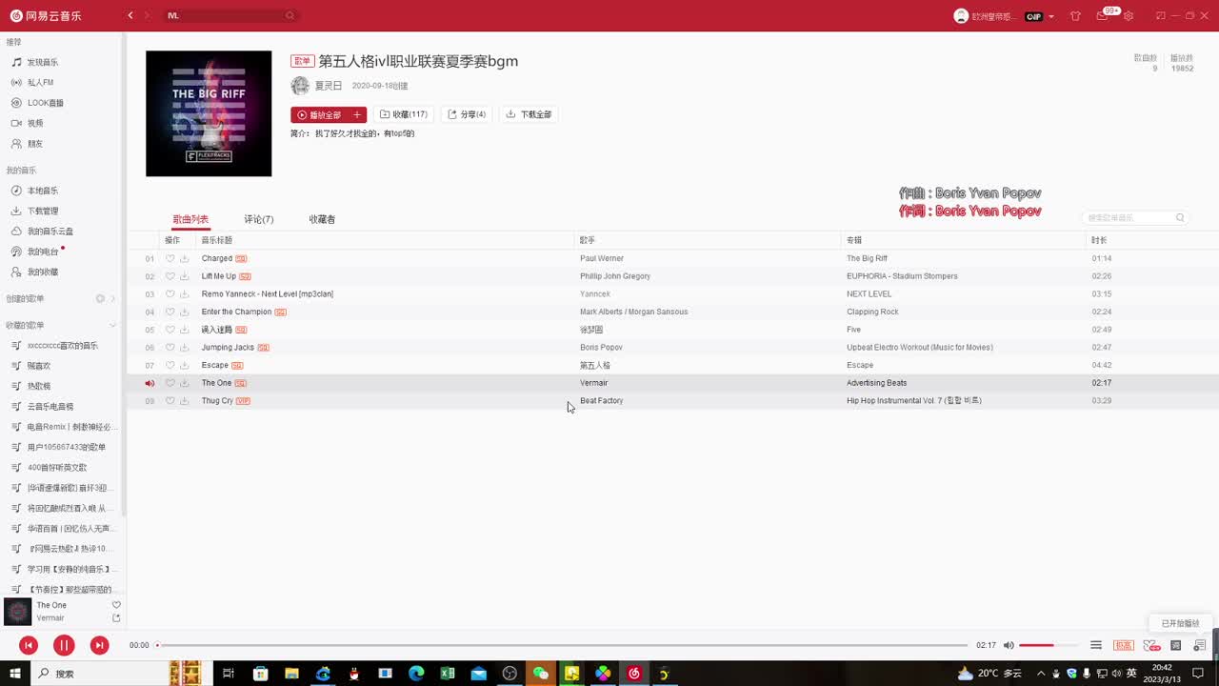
Task: Like the song Lift Me Up
Action: click(x=170, y=276)
